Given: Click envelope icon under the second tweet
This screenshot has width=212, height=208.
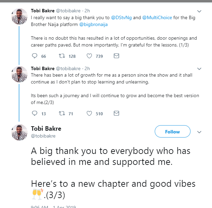Looking at the screenshot, I should [x=117, y=113].
